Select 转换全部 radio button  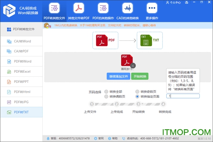tap(106, 92)
